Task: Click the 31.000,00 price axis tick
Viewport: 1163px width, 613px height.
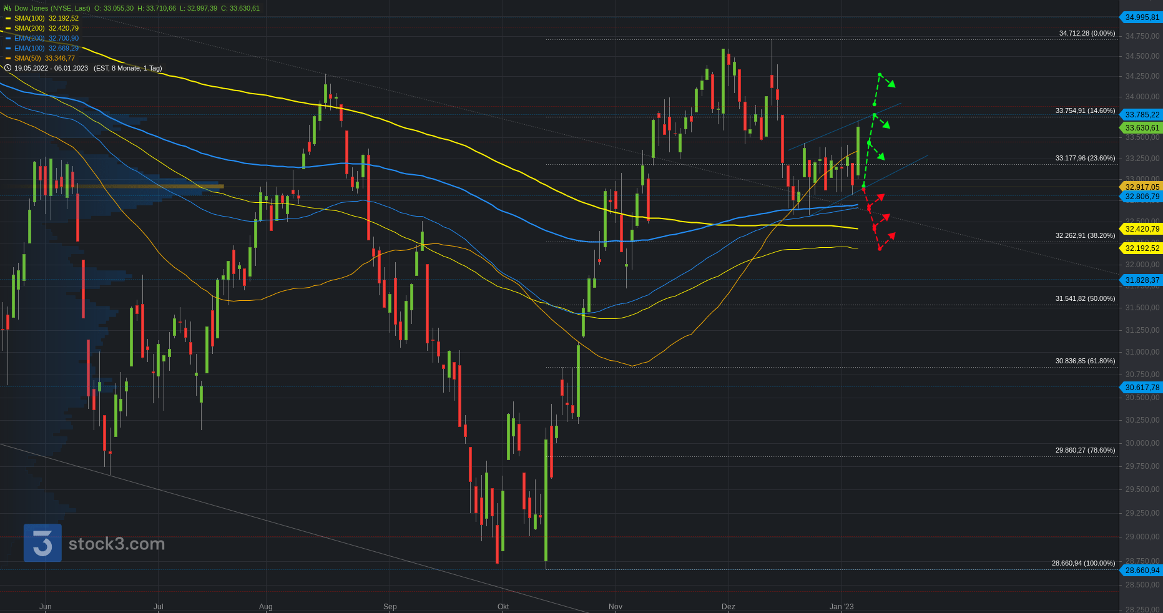Action: coord(1142,352)
